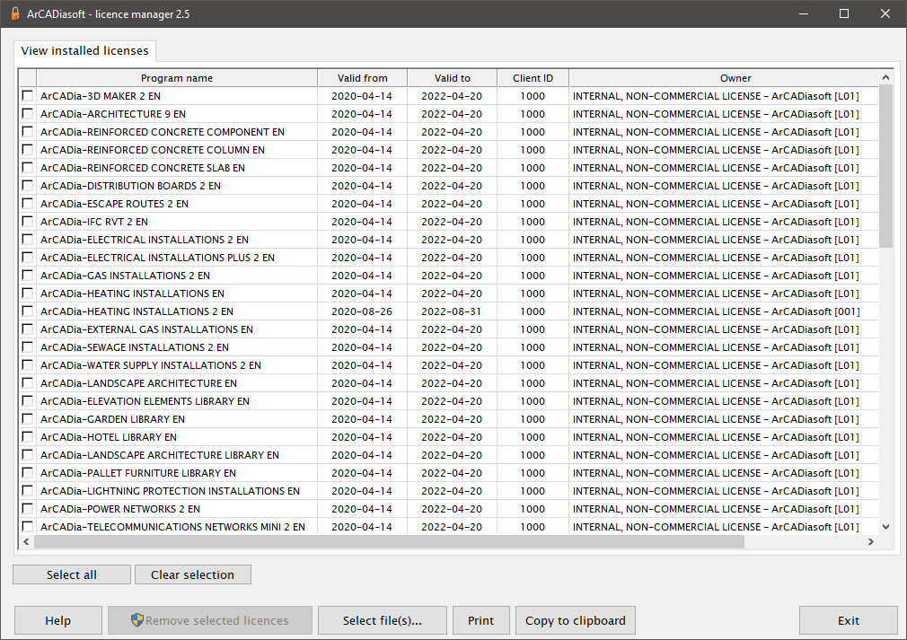This screenshot has width=907, height=640.
Task: Check the ArCADia-HOTEL LIBRARY EN license
Action: click(x=27, y=437)
